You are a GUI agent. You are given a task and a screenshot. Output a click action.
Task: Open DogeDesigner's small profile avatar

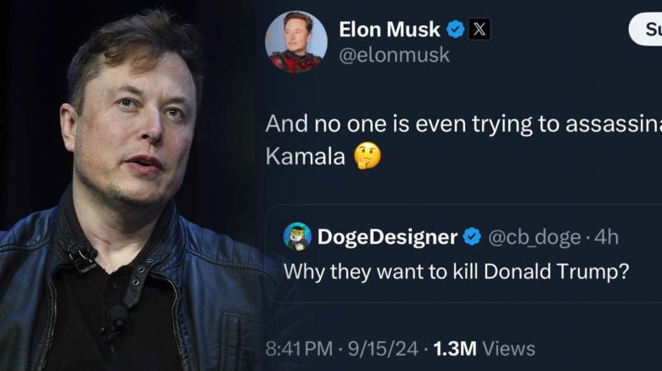pos(297,237)
